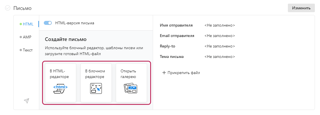Toggle the HTML-версия письма switch
Viewport: 320px width, 115px height.
tap(48, 23)
